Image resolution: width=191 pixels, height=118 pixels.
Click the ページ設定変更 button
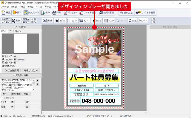point(11,71)
